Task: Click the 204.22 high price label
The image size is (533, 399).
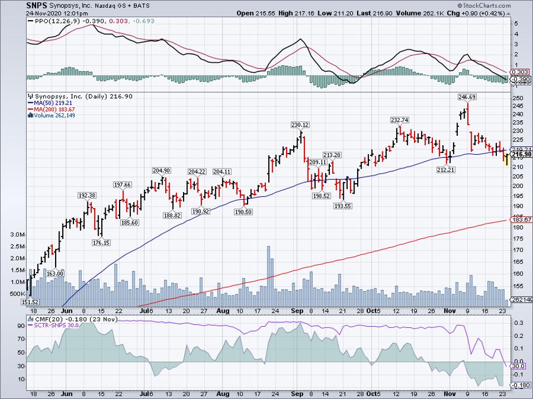Action: [x=197, y=171]
